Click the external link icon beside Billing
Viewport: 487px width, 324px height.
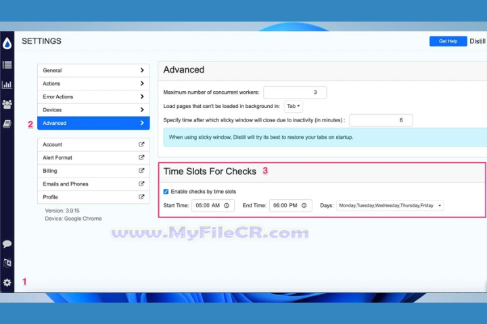pyautogui.click(x=141, y=171)
